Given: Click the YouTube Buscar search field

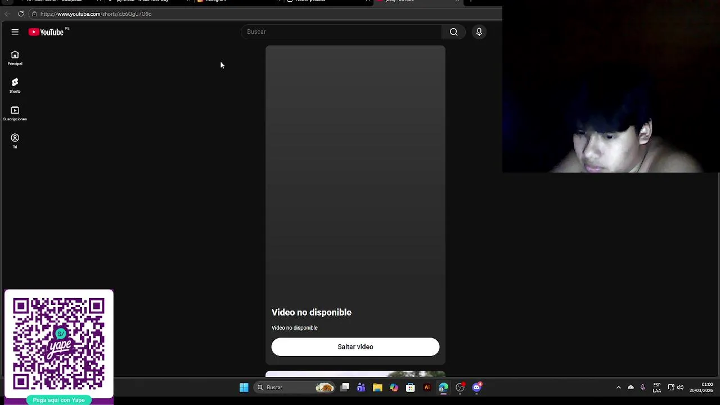Looking at the screenshot, I should (342, 32).
